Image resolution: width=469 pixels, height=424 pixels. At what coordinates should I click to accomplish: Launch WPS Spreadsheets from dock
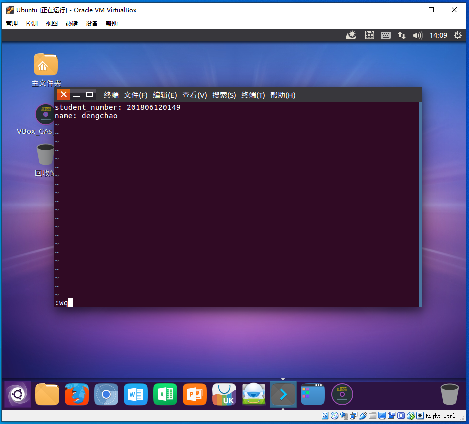pos(165,394)
